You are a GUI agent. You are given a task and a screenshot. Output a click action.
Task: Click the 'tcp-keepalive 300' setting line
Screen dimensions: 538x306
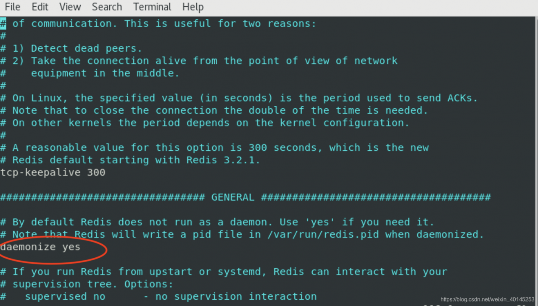tap(53, 173)
